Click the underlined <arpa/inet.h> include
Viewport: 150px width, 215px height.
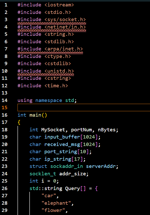pos(50,49)
